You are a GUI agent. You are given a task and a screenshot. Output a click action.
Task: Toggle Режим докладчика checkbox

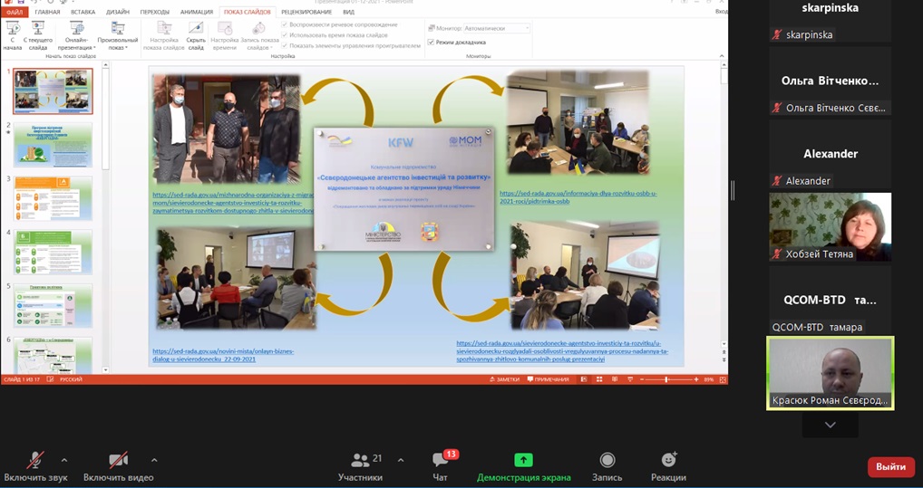432,43
